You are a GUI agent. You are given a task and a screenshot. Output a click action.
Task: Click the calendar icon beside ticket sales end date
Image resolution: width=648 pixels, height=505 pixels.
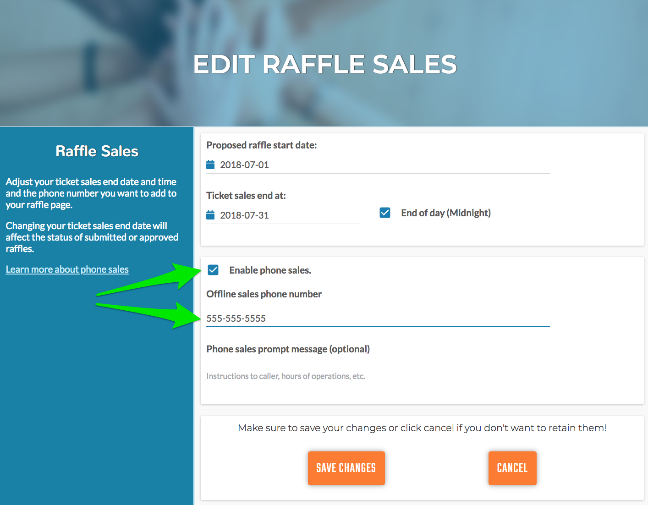(x=210, y=215)
